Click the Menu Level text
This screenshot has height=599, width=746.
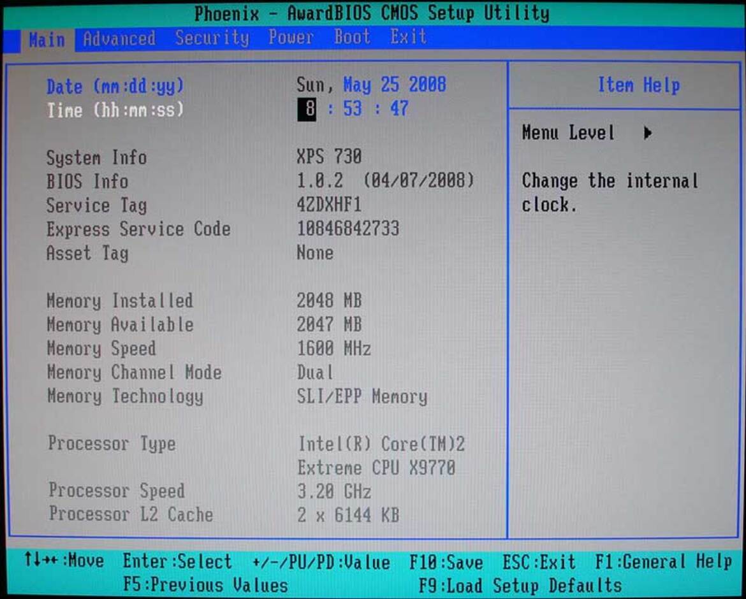(568, 133)
